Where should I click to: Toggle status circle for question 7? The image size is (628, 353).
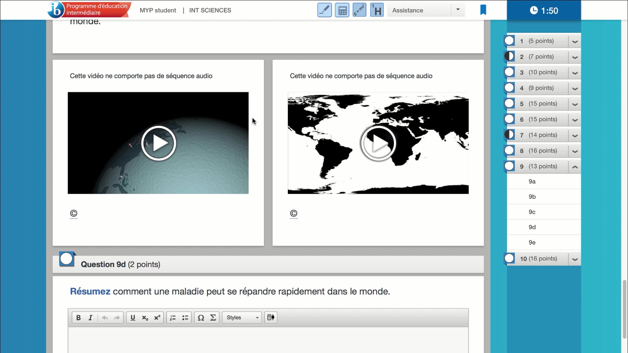click(509, 135)
